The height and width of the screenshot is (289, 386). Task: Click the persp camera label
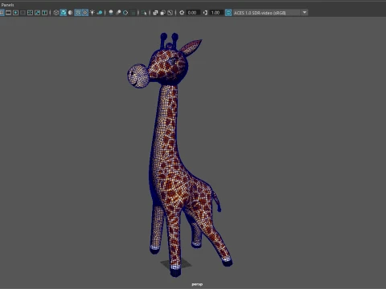pyautogui.click(x=197, y=284)
